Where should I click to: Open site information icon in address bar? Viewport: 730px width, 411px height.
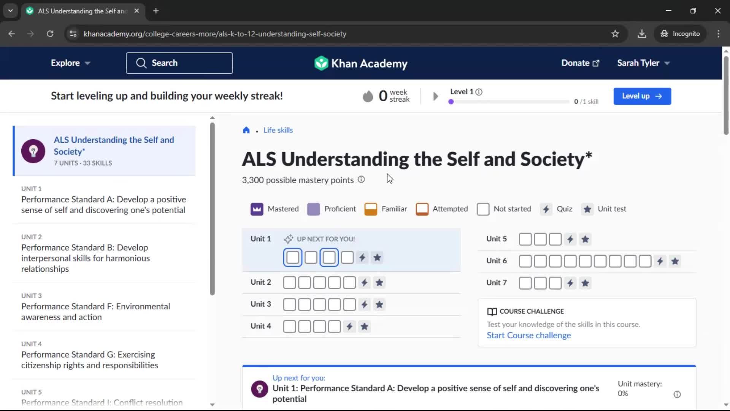pyautogui.click(x=73, y=34)
